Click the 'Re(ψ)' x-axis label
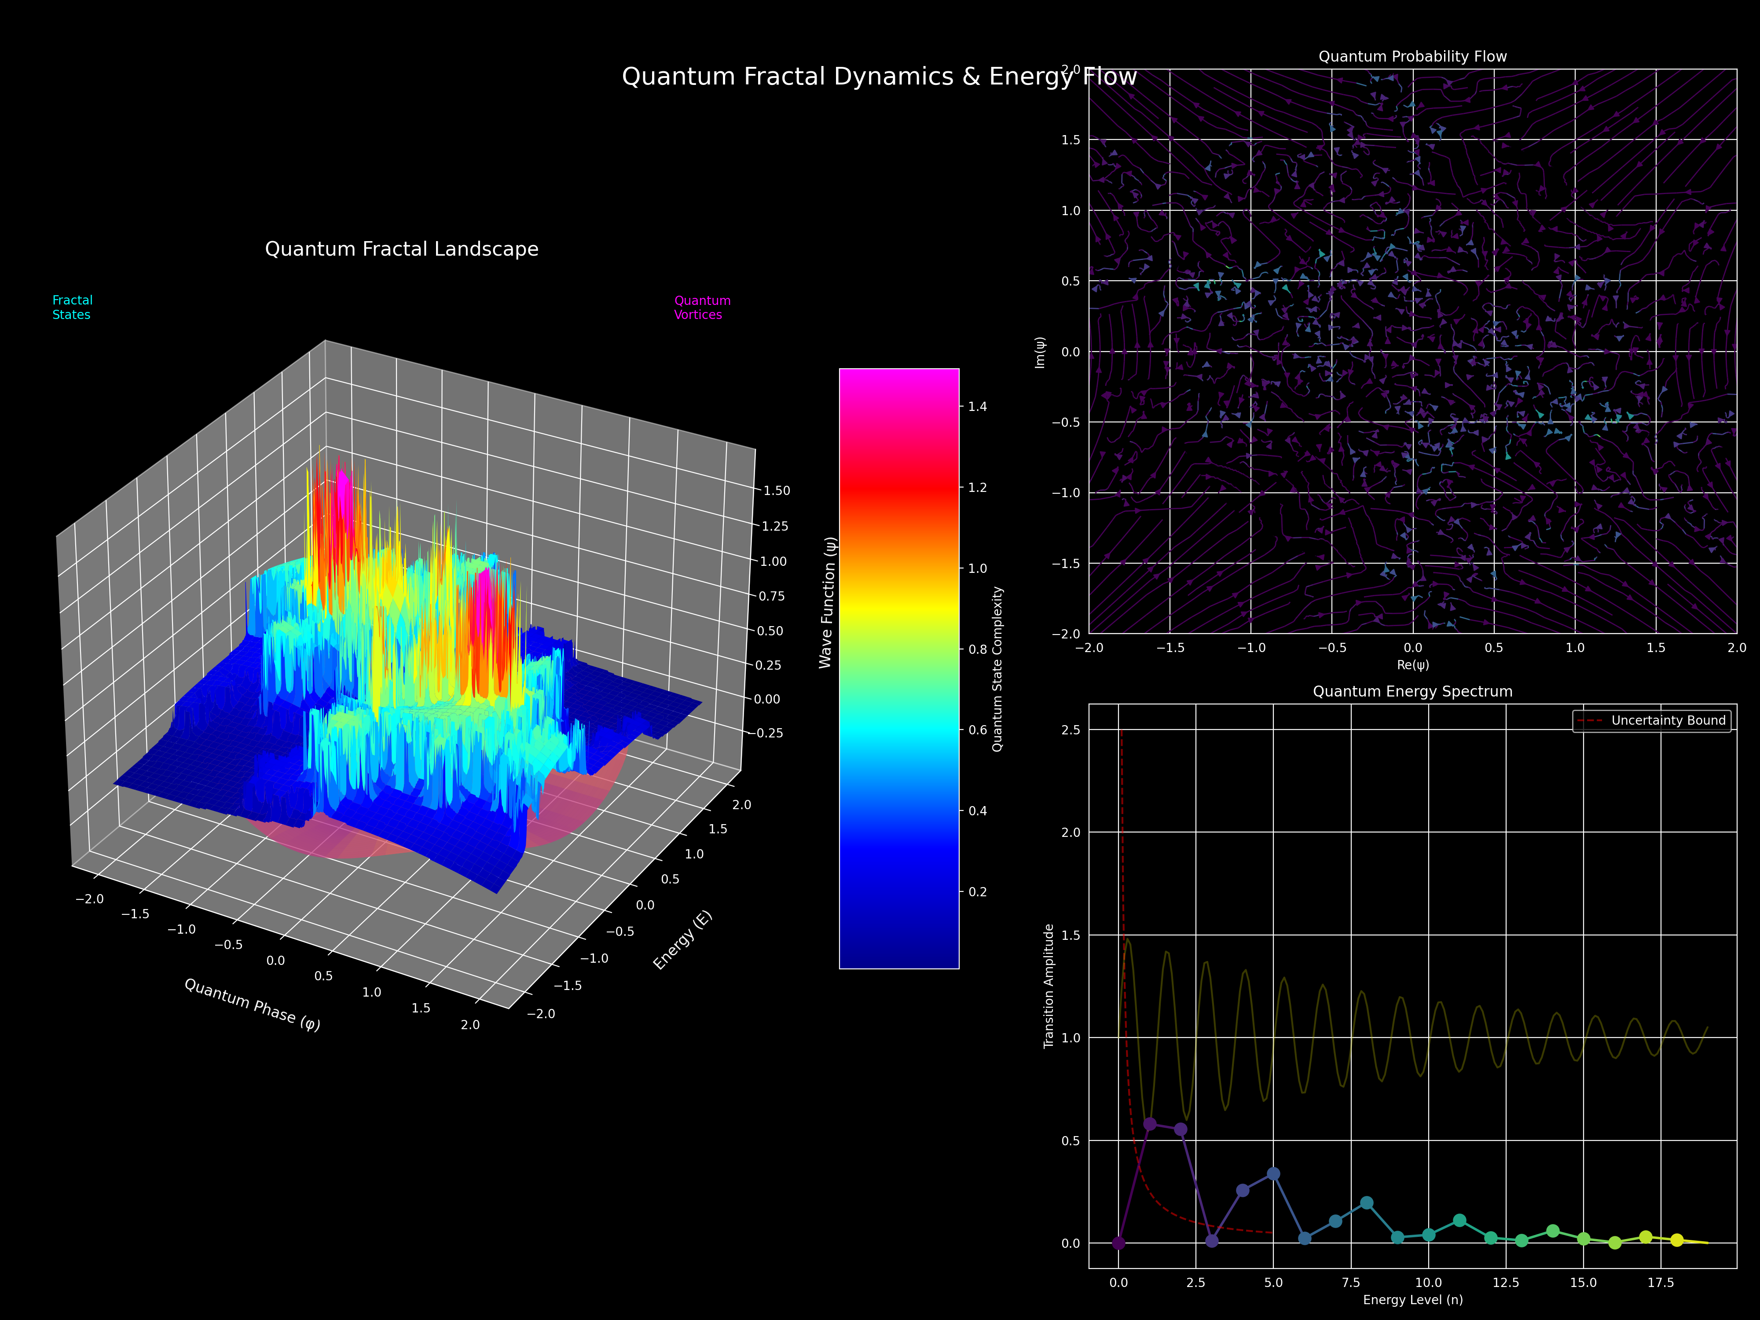 (1413, 665)
